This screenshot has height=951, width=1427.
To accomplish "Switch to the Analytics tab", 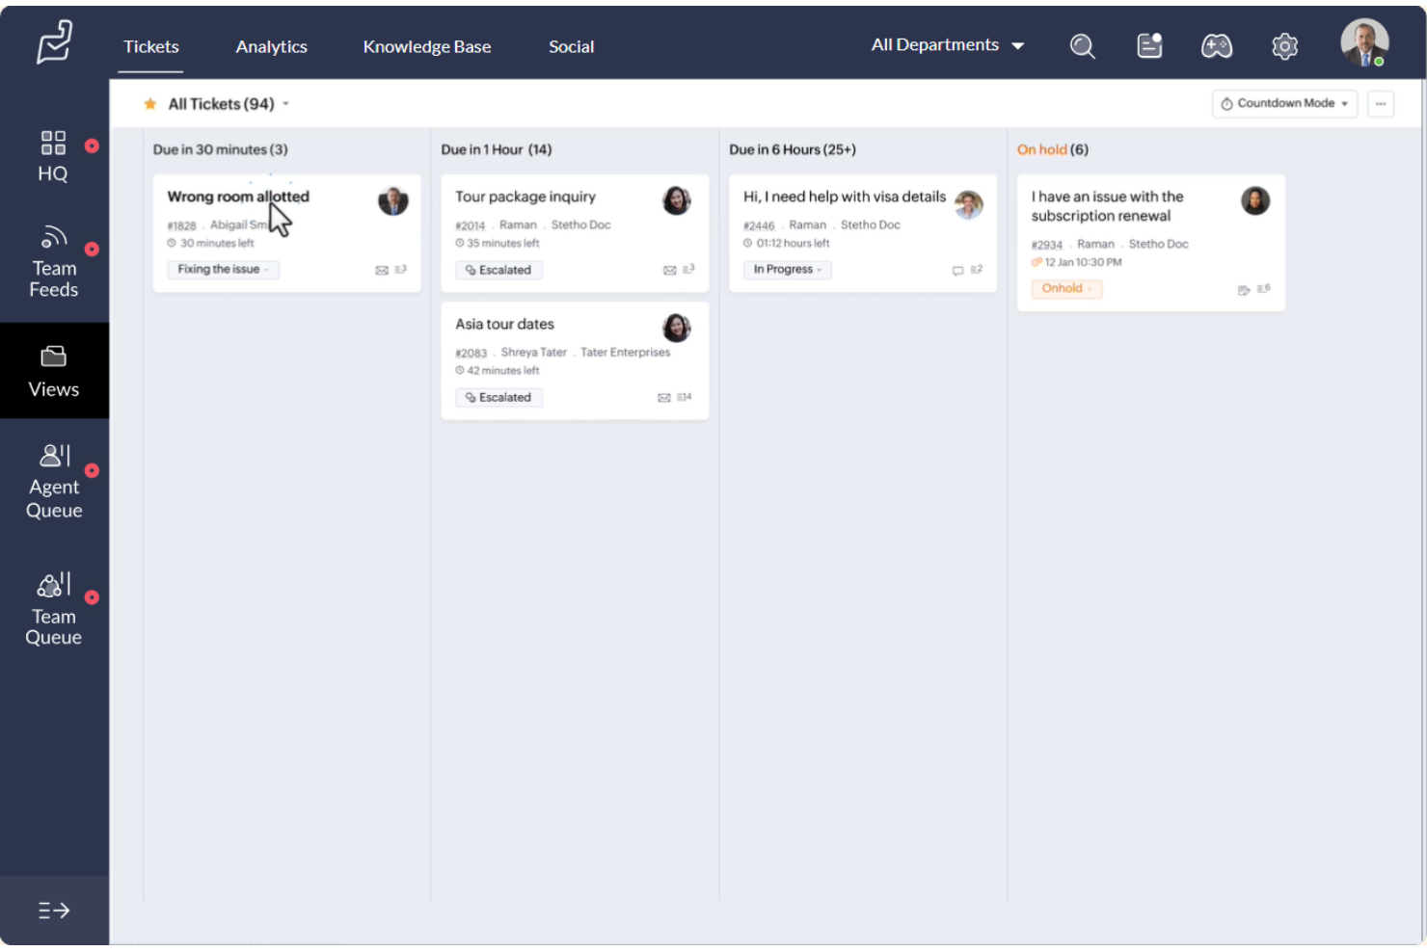I will pos(271,46).
